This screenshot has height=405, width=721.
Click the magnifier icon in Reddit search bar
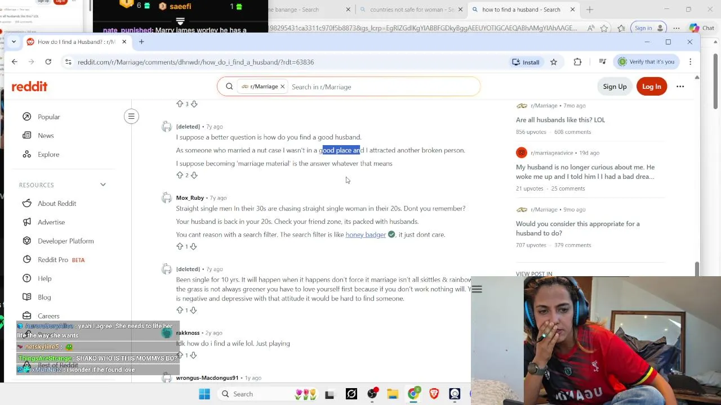(229, 87)
